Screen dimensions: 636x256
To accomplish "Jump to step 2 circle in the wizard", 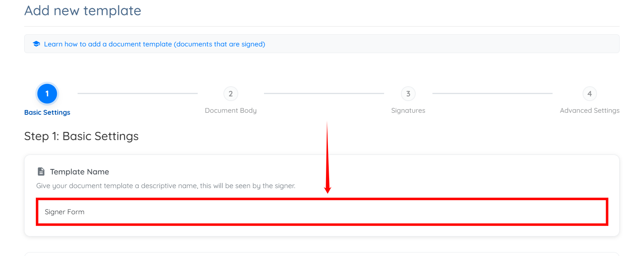I will [x=231, y=94].
